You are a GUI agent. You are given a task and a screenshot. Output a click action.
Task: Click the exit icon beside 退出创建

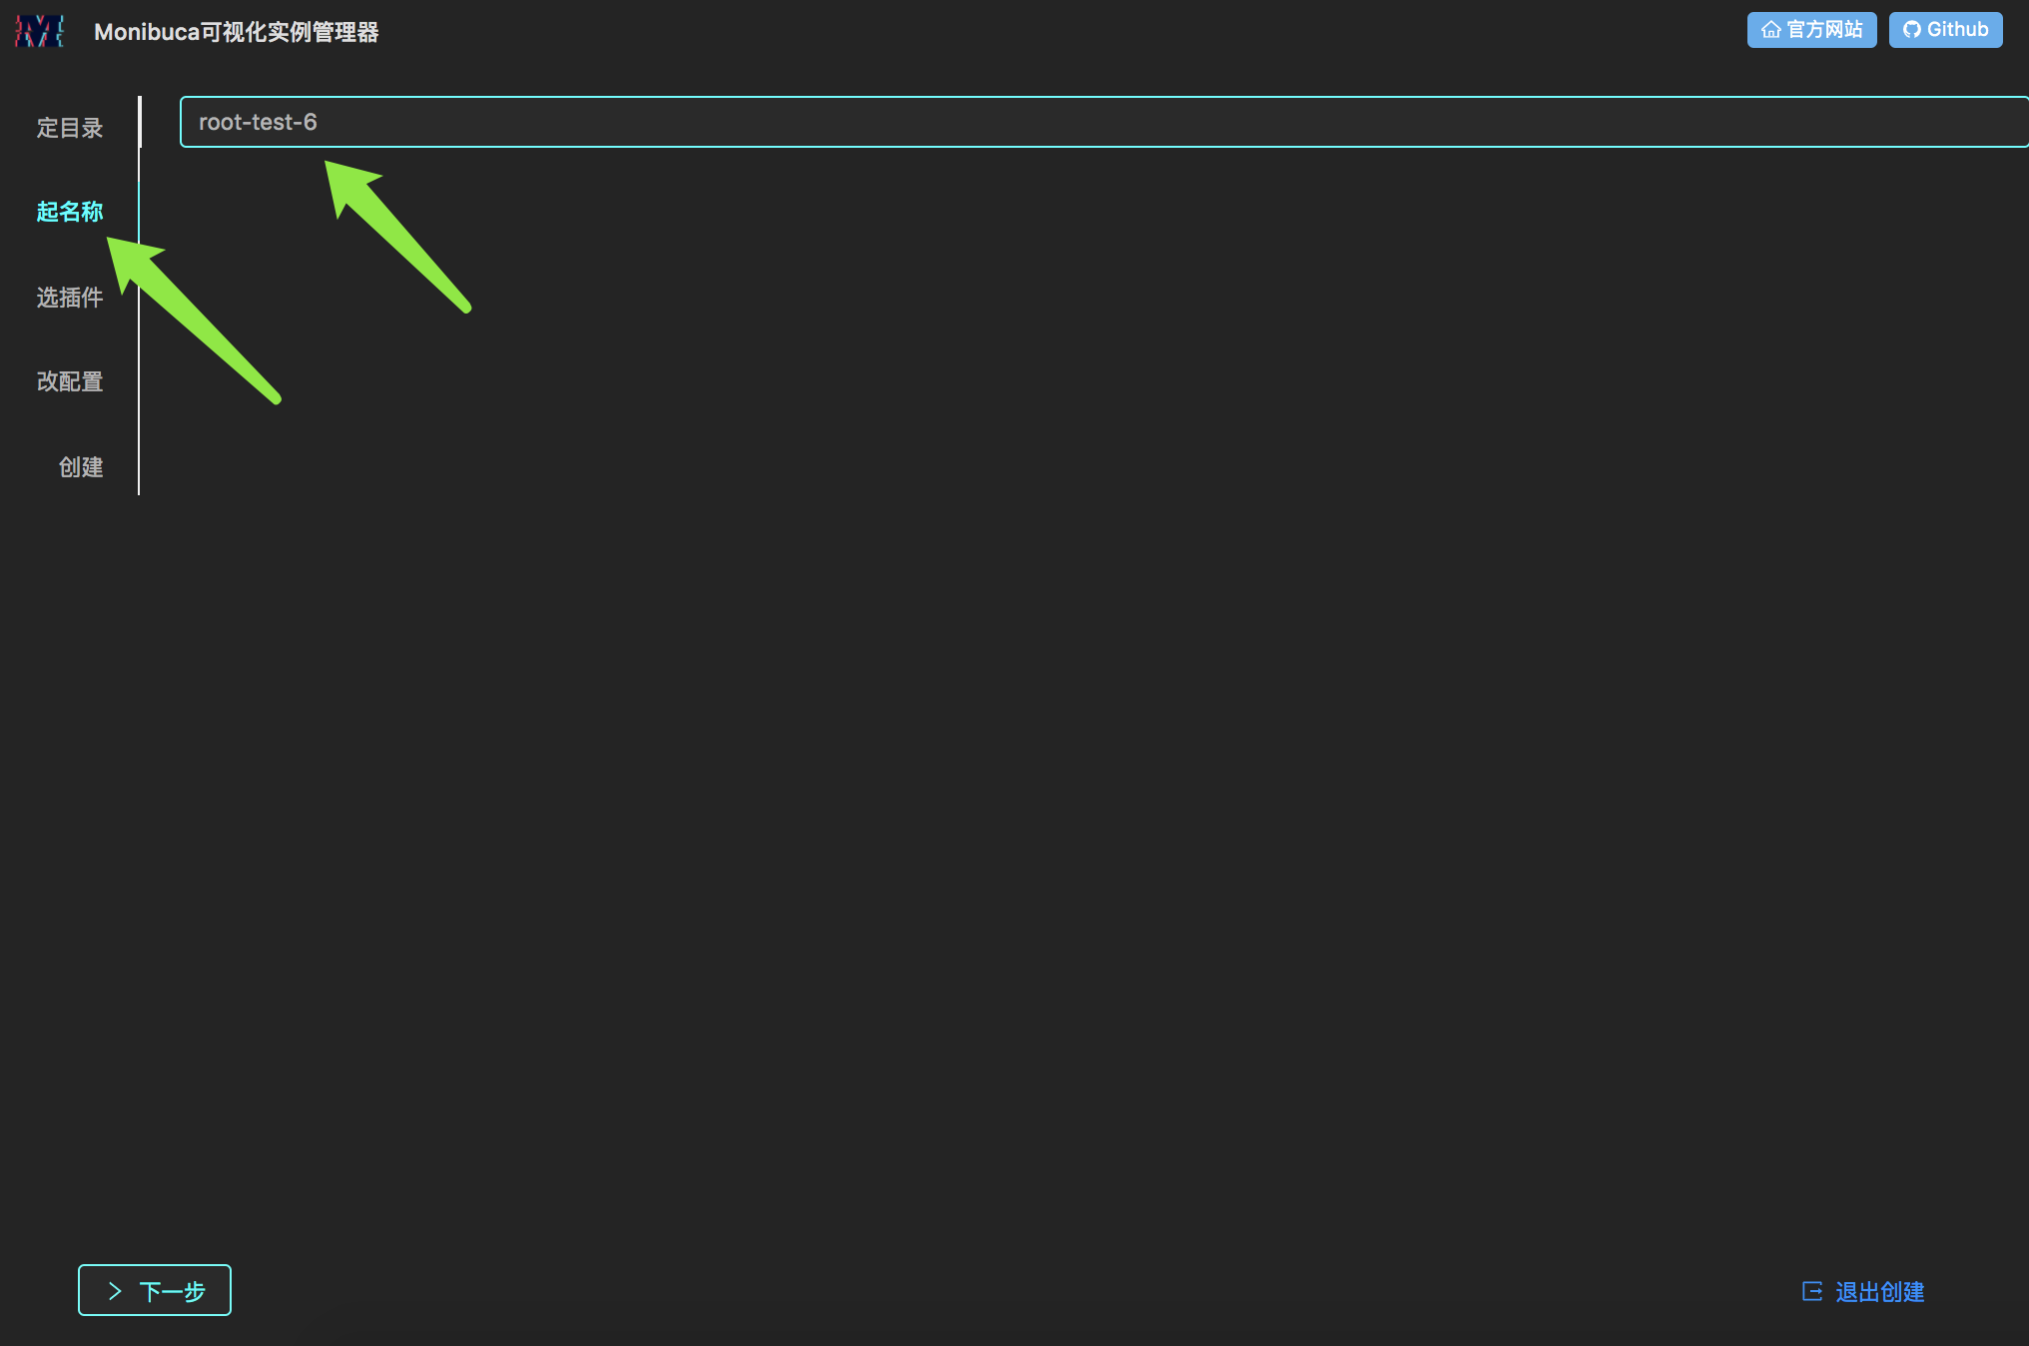pos(1811,1291)
